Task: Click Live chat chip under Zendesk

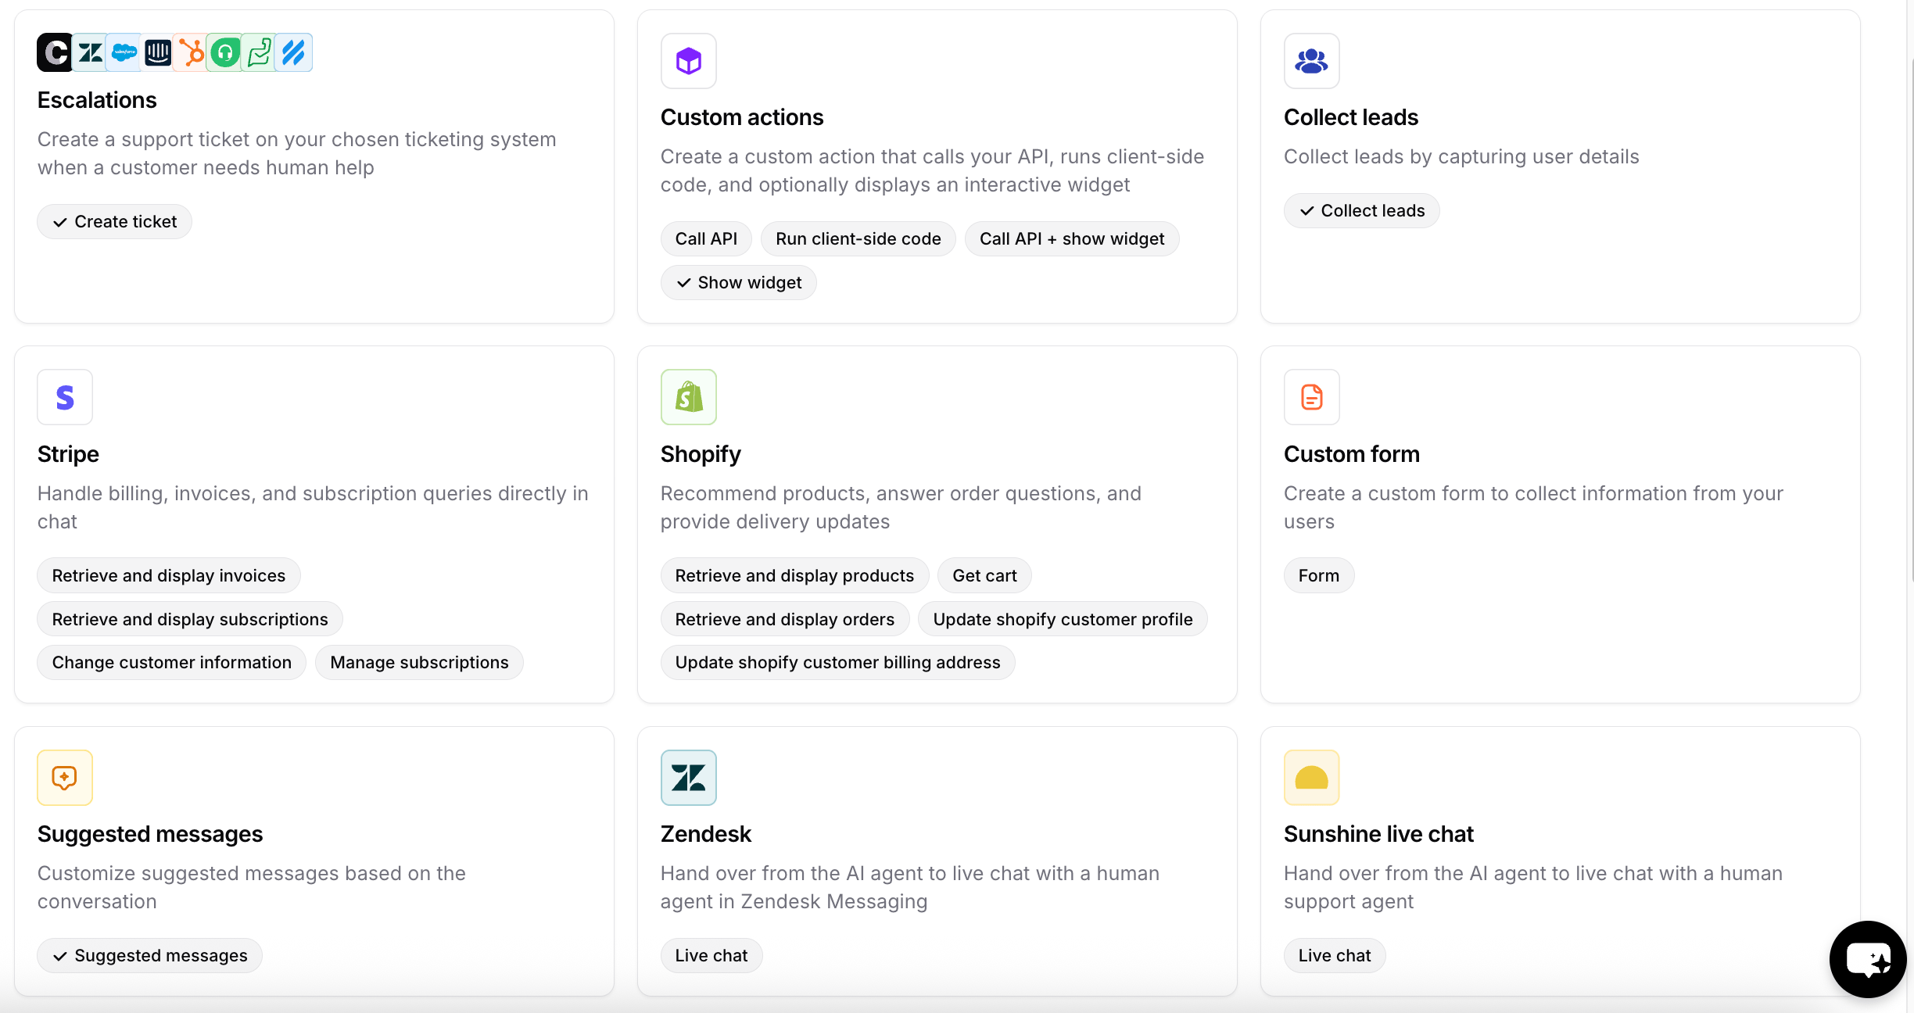Action: (x=711, y=956)
